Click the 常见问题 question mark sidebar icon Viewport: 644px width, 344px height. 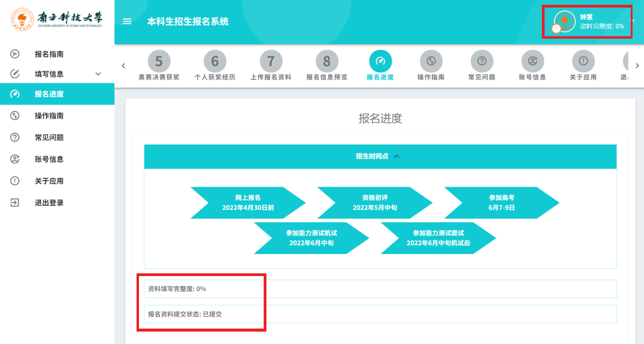(15, 138)
